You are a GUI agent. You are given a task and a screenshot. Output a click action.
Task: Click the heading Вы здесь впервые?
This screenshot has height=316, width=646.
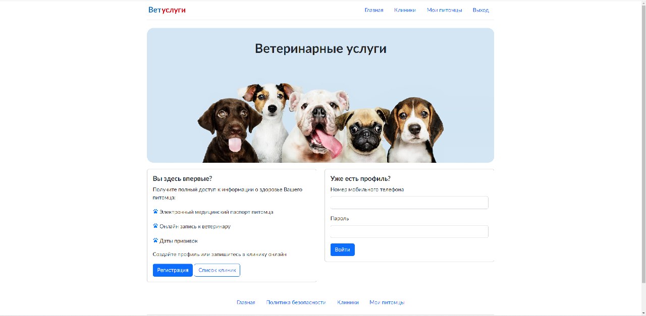pos(182,179)
